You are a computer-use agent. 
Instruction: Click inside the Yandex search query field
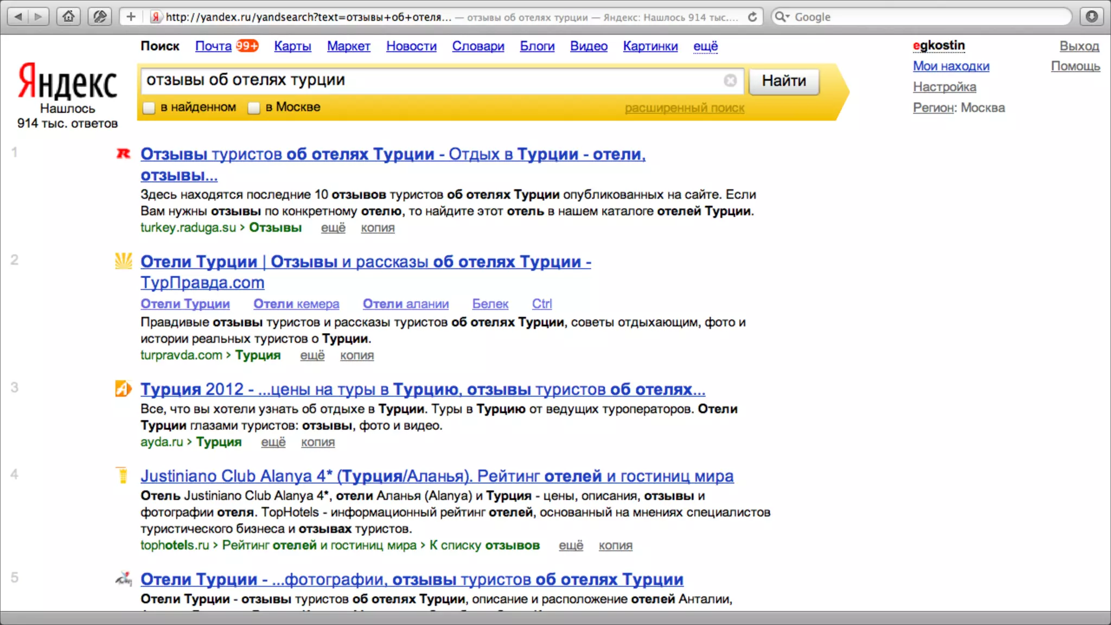[429, 80]
